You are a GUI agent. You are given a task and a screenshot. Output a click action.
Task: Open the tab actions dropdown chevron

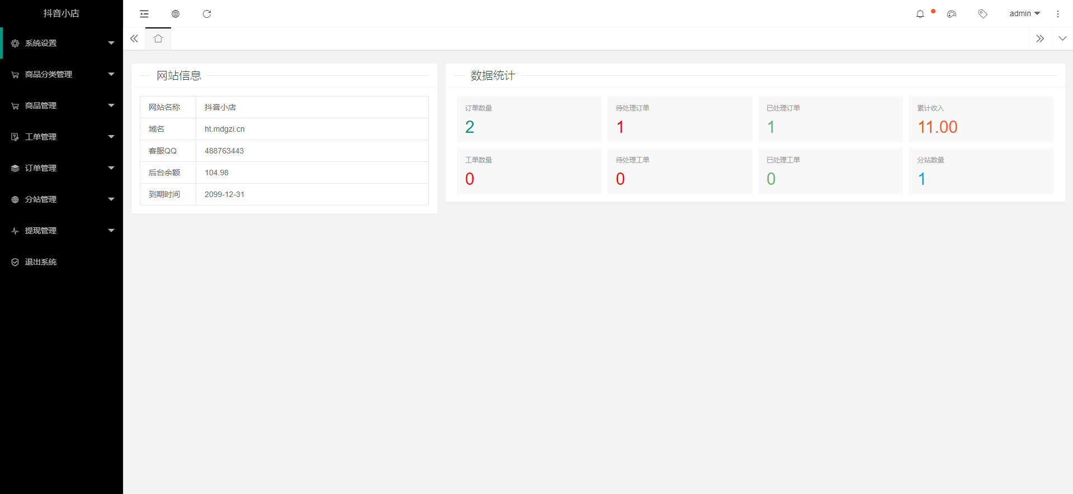(x=1062, y=39)
